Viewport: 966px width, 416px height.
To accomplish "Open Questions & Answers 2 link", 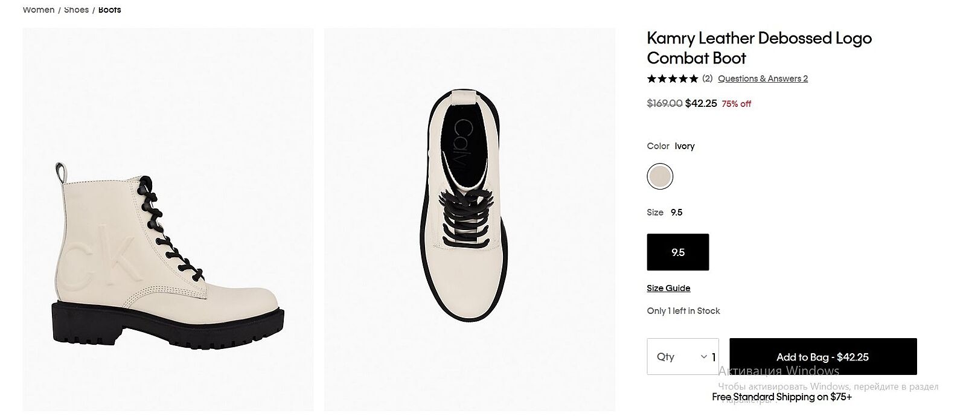I will 763,78.
